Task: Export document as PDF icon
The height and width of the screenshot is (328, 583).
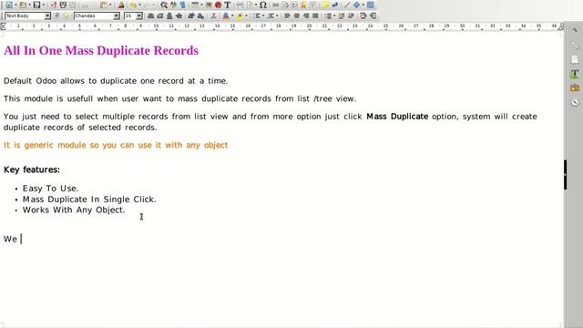Action: click(x=54, y=5)
